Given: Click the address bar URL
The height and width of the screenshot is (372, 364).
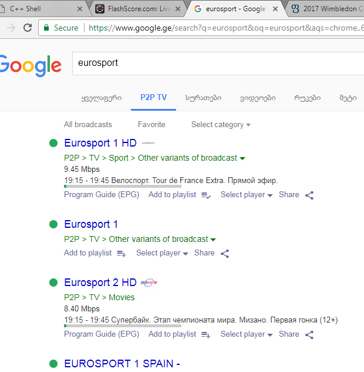Looking at the screenshot, I should tap(226, 28).
